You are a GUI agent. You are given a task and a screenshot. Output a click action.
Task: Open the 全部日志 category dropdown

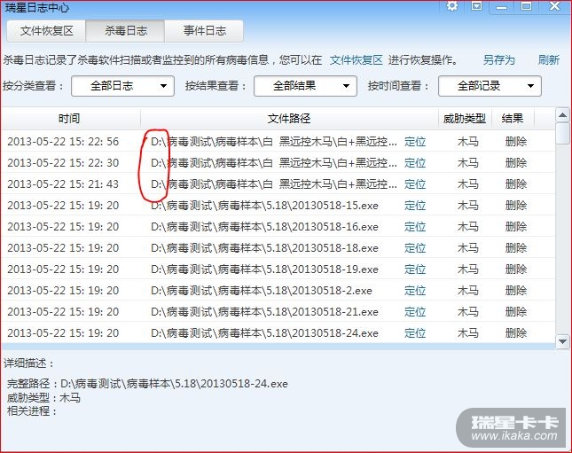tap(122, 86)
